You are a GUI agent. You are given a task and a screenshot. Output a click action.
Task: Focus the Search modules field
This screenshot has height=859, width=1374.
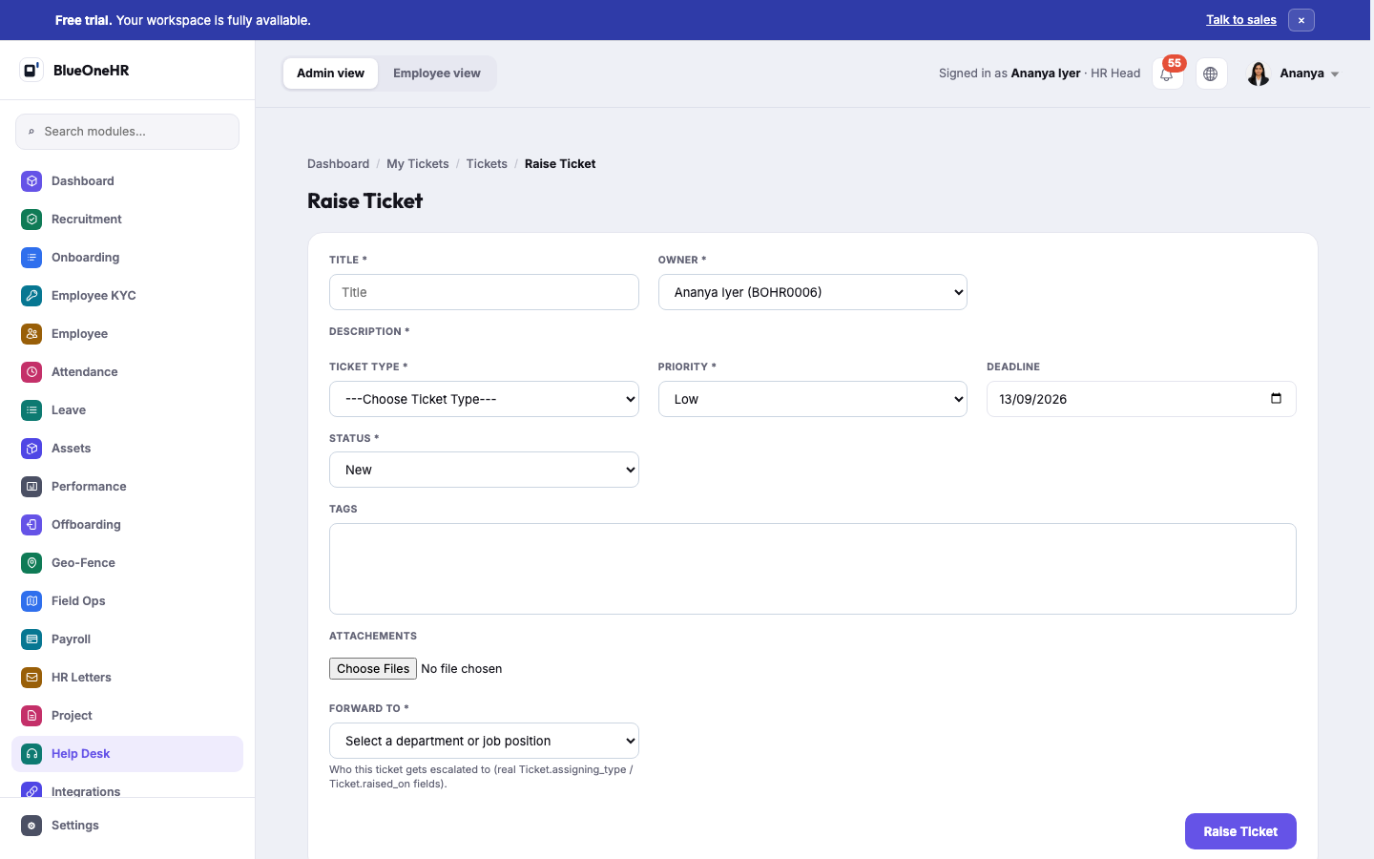tap(127, 132)
